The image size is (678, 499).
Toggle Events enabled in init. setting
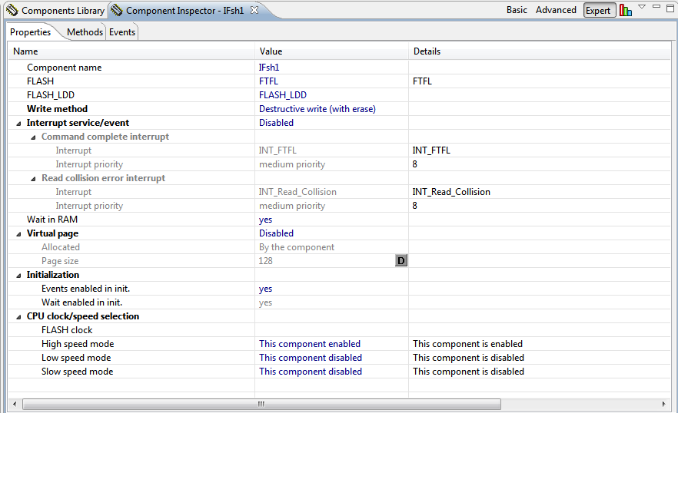(265, 288)
